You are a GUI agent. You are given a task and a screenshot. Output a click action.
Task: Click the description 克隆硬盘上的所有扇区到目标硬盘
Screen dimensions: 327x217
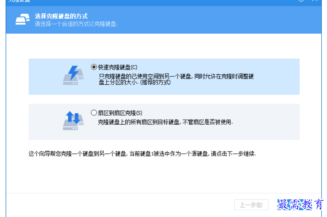click(165, 122)
